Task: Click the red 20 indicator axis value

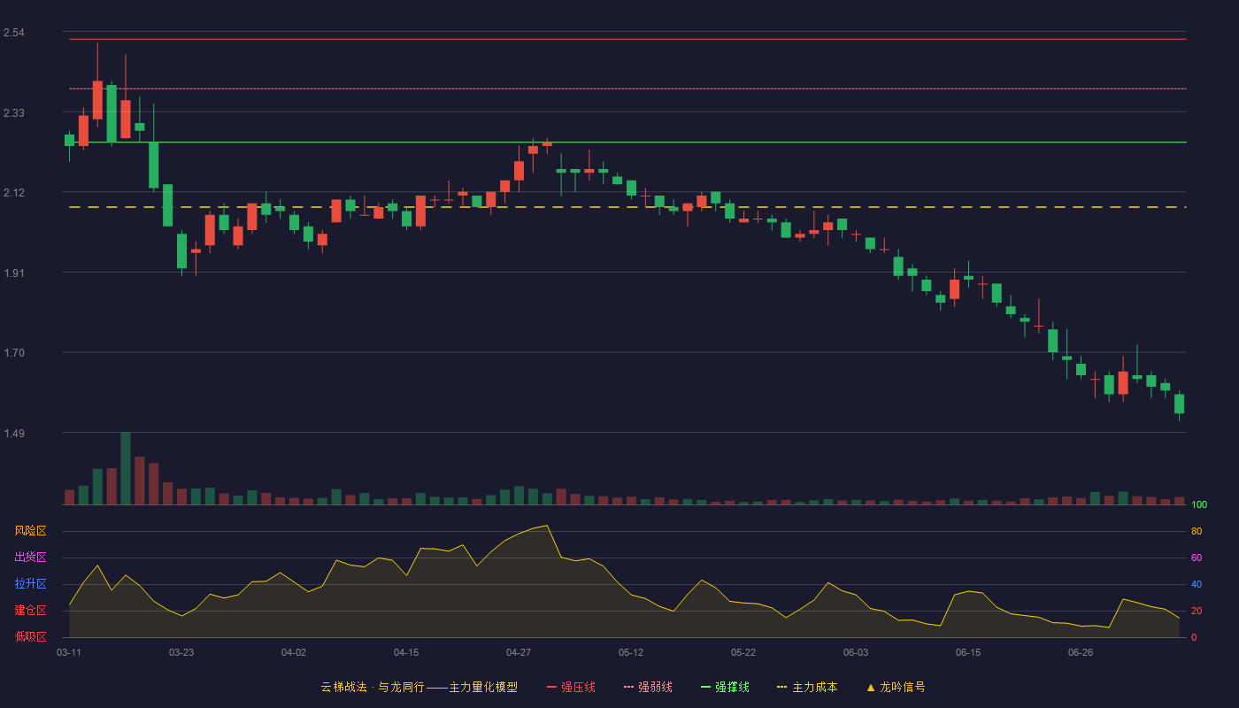Action: click(x=1197, y=611)
